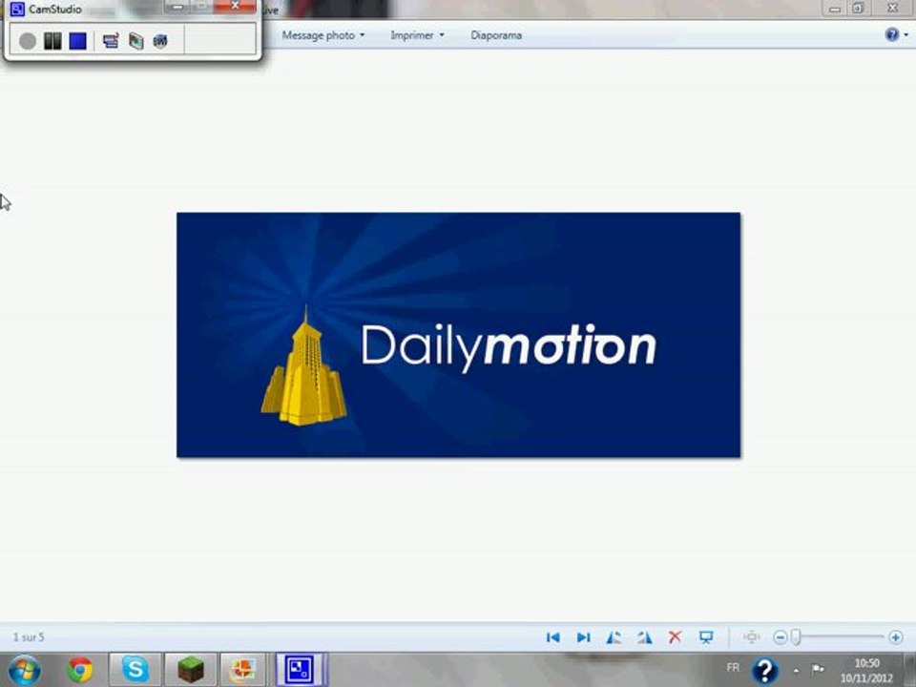Viewport: 916px width, 687px height.
Task: Click the FR language indicator
Action: (x=733, y=667)
